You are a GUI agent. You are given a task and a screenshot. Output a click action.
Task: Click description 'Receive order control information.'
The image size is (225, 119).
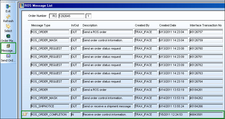click(x=108, y=114)
